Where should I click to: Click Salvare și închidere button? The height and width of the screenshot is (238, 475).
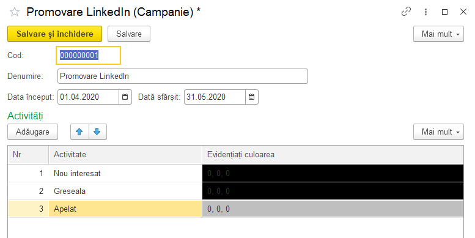pyautogui.click(x=55, y=34)
